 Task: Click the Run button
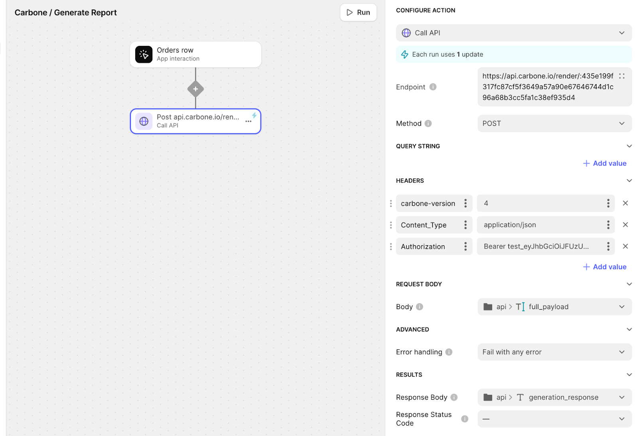click(x=358, y=12)
